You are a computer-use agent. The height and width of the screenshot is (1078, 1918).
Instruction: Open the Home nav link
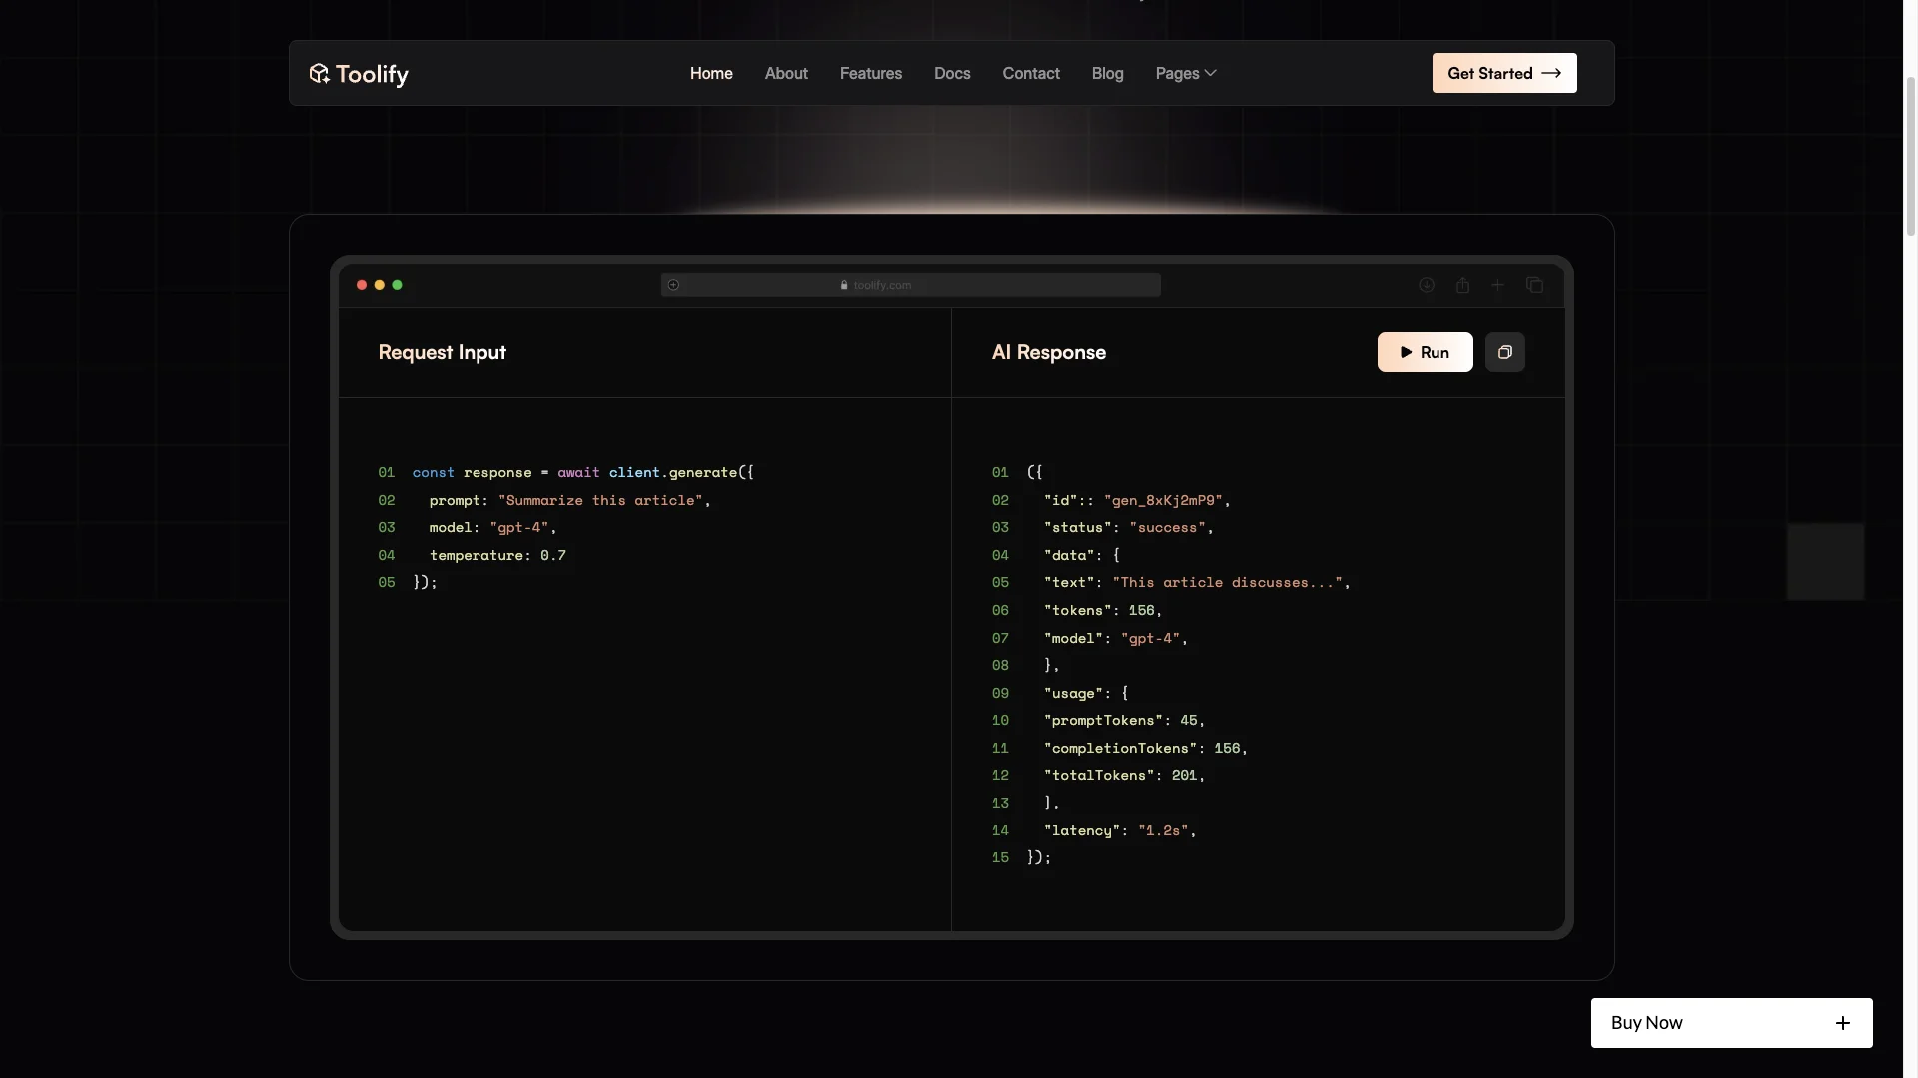pyautogui.click(x=711, y=73)
